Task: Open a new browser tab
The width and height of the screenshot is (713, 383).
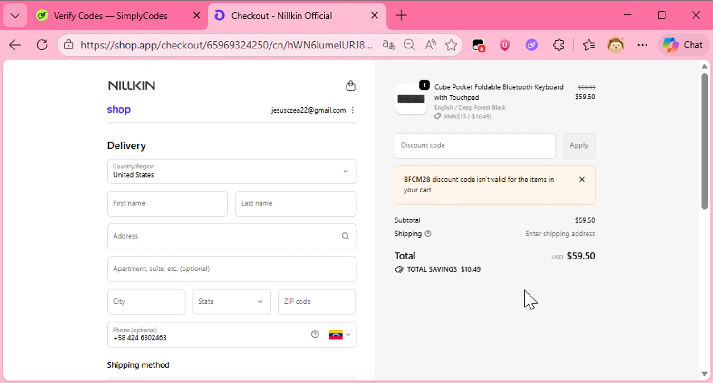Action: [x=402, y=16]
